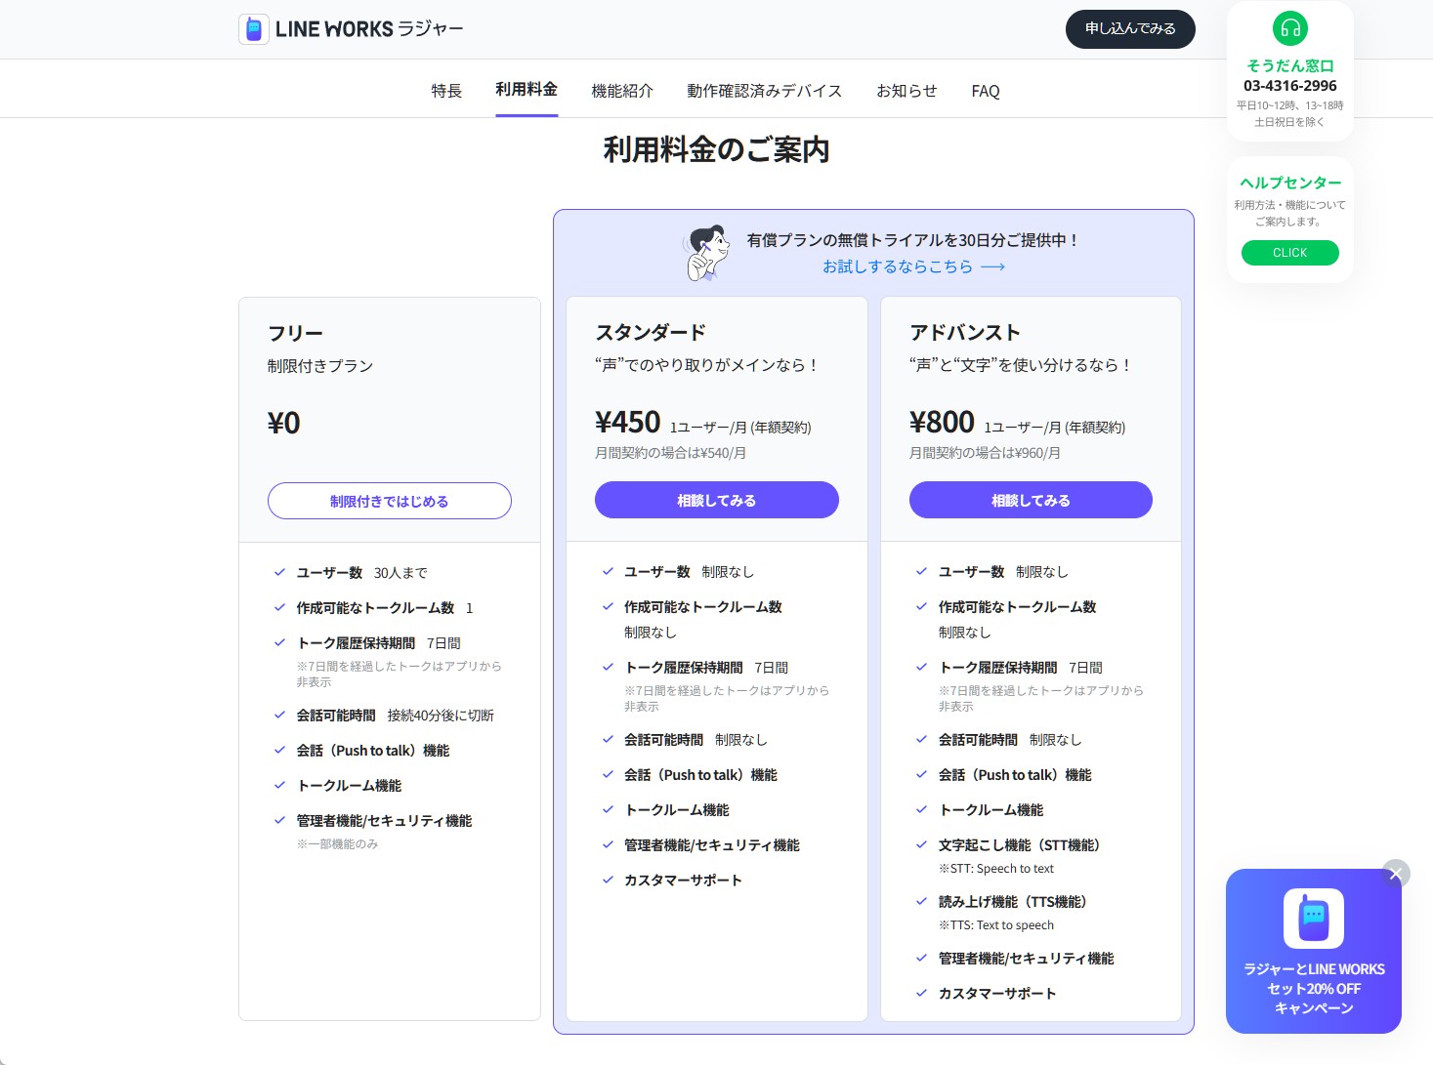Open the 特長 tab

tap(446, 91)
